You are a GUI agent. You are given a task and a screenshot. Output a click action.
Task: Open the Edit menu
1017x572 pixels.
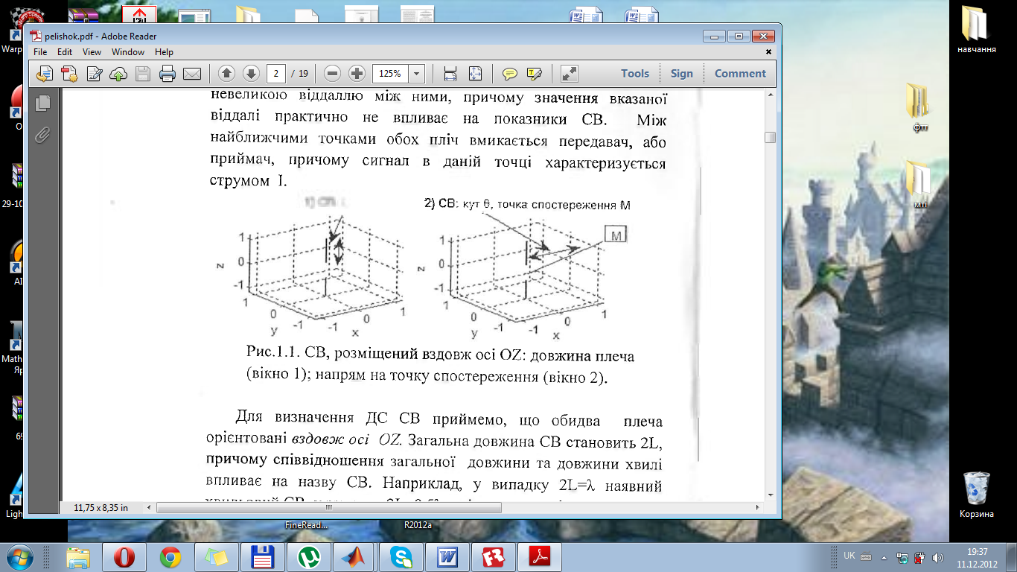point(65,52)
